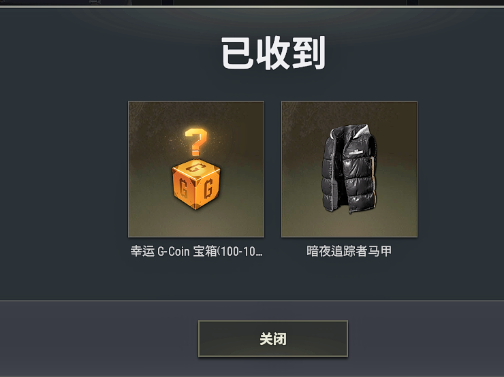This screenshot has height=377, width=504.
Task: Click the glowing golden question mark
Action: point(195,142)
